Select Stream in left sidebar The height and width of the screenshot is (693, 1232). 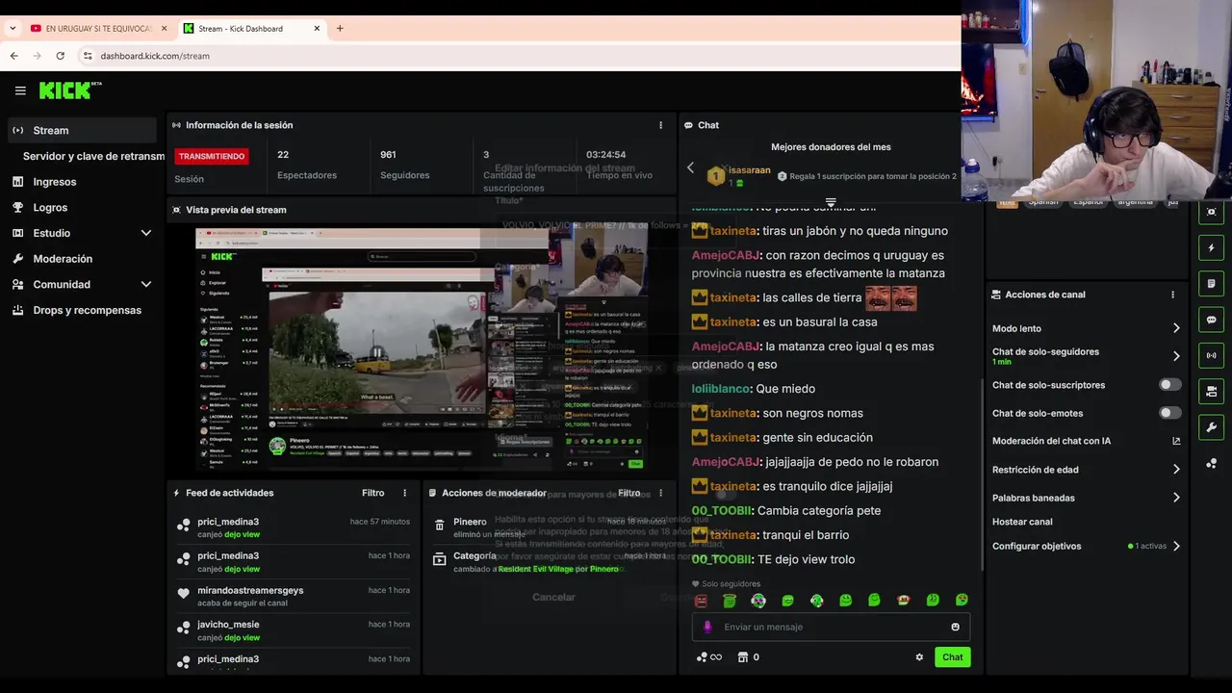[82, 130]
